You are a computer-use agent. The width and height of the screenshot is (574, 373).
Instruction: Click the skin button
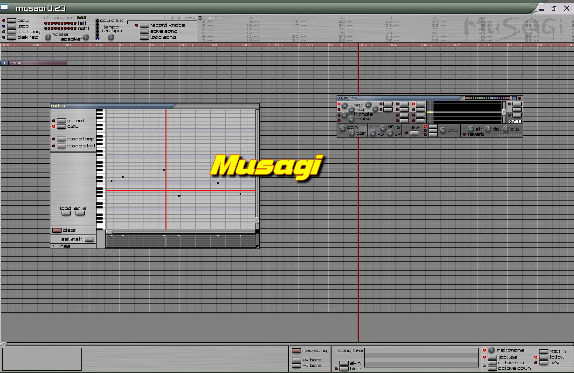coord(344,363)
